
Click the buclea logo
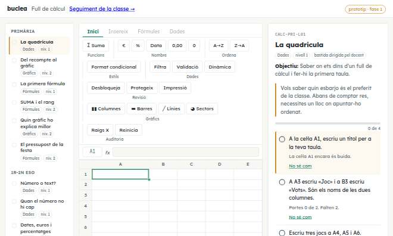(17, 8)
